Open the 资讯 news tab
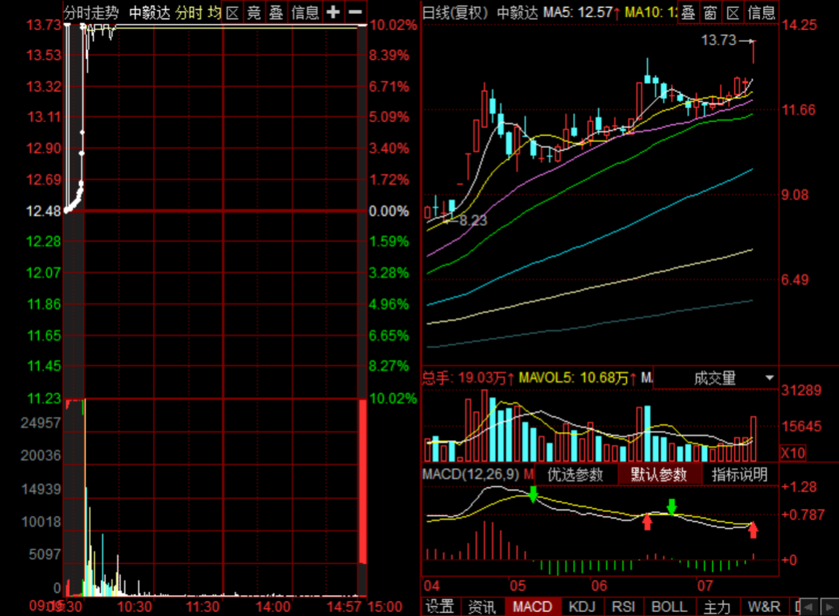 (482, 607)
